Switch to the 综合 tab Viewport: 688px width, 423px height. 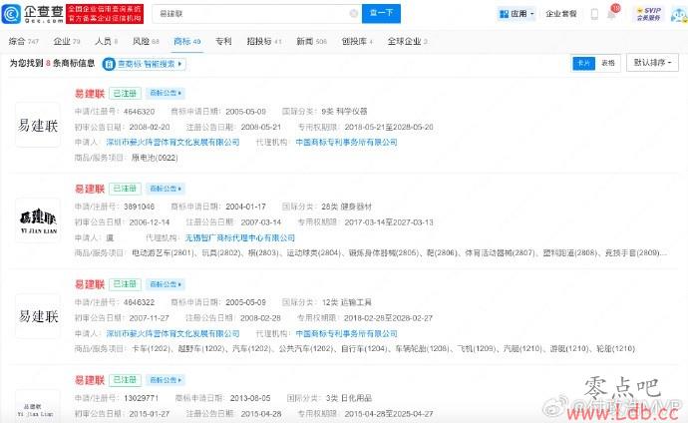(x=24, y=41)
